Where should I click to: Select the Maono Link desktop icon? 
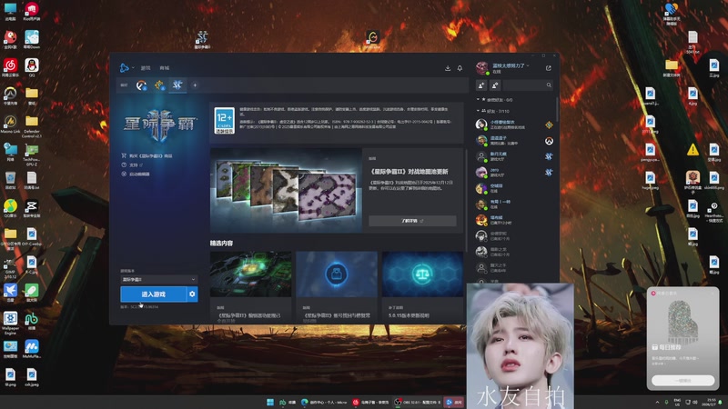(x=10, y=125)
